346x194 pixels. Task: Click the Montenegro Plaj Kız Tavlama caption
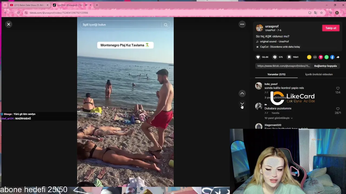[x=125, y=45]
